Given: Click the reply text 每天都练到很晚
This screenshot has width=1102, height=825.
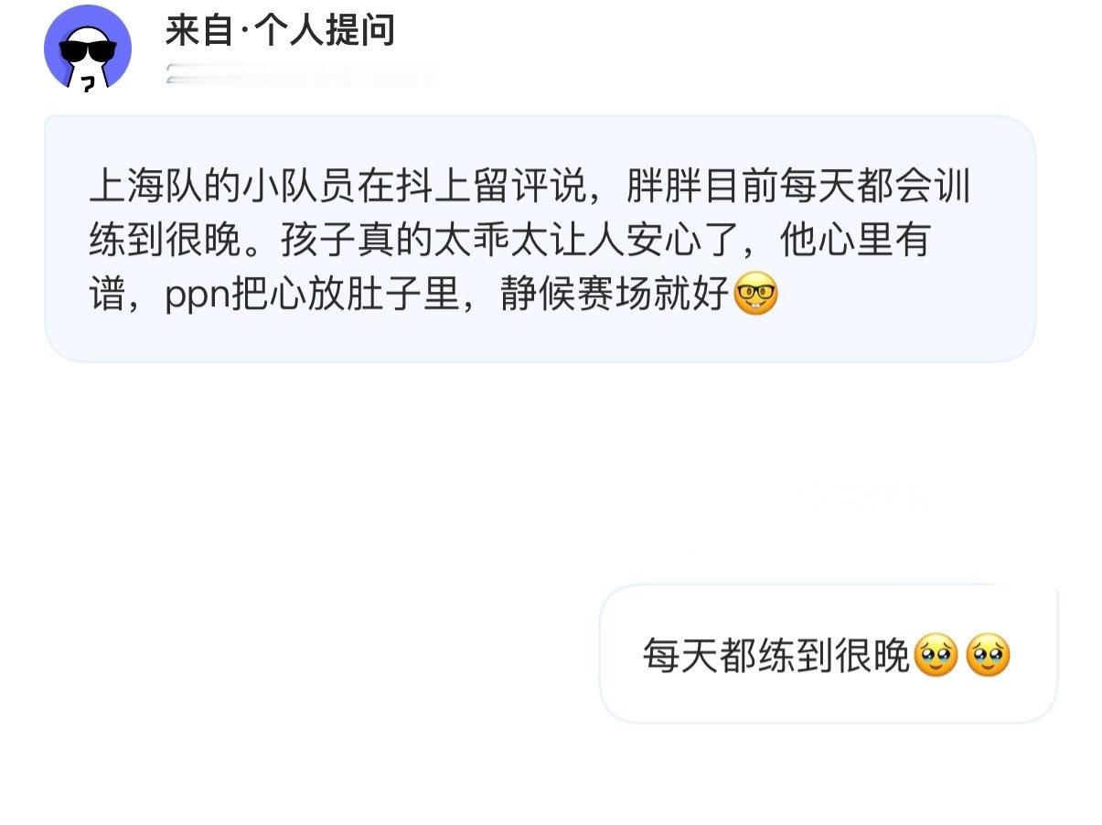Looking at the screenshot, I should tap(776, 656).
